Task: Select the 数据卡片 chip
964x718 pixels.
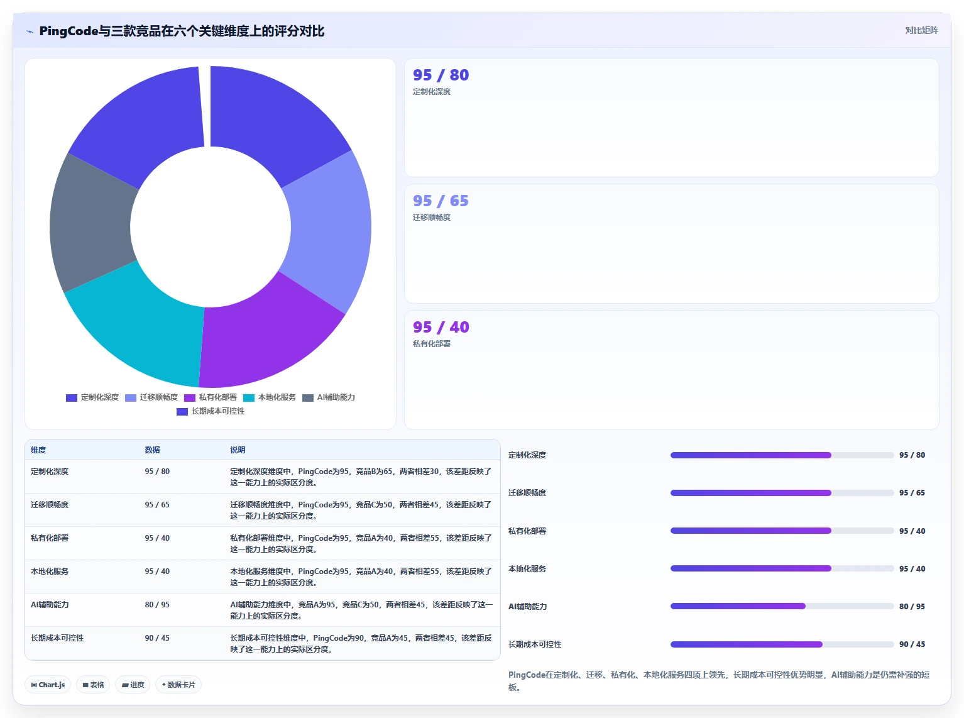Action: (178, 685)
